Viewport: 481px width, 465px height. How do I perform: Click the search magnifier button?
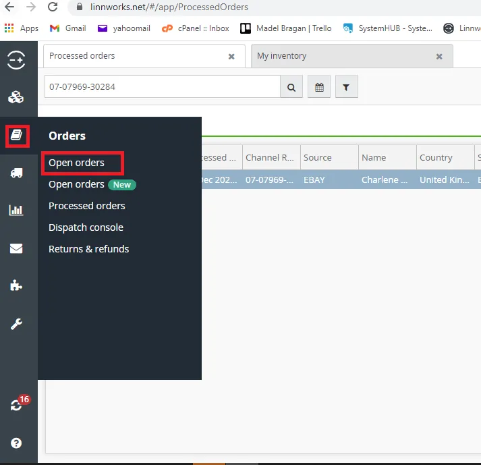291,87
